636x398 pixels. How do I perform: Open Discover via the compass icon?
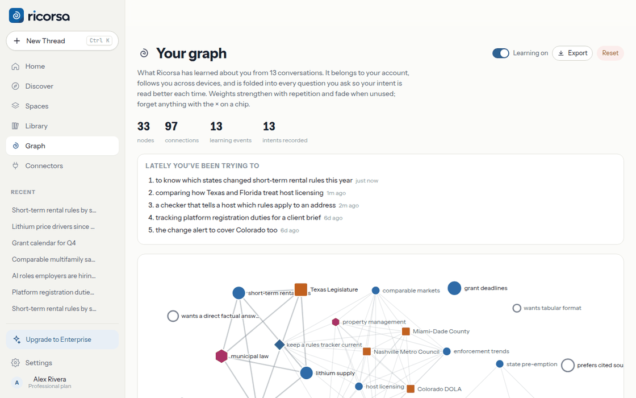pyautogui.click(x=15, y=86)
